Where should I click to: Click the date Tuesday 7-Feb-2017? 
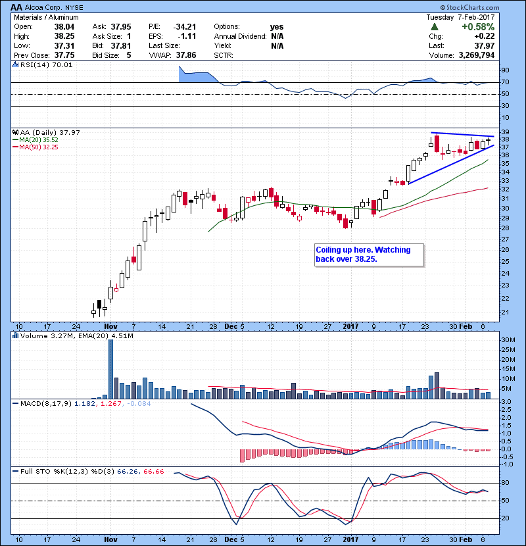[460, 17]
